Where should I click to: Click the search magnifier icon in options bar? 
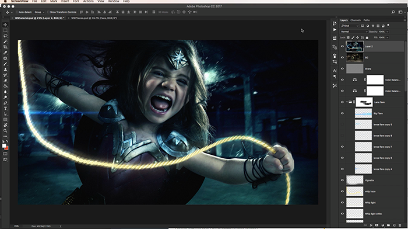pos(393,12)
